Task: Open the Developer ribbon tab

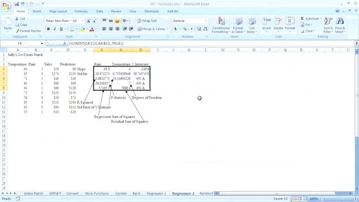Action: pyautogui.click(x=151, y=11)
